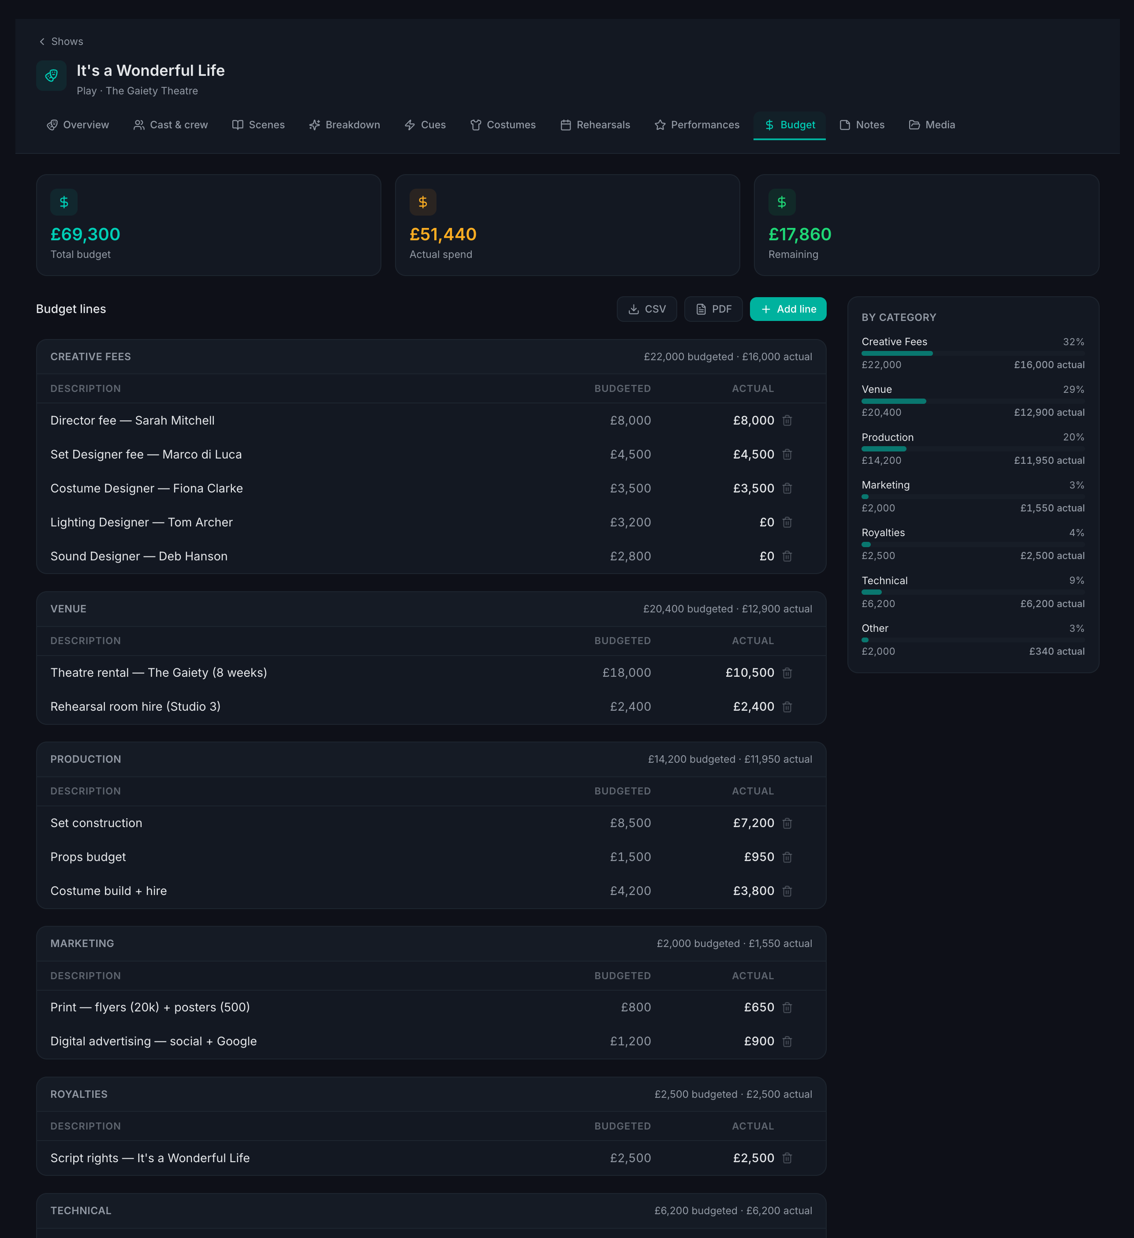Screen dimensions: 1134x1238
Task: Delete the Rehearsal room hire line
Action: click(x=787, y=707)
